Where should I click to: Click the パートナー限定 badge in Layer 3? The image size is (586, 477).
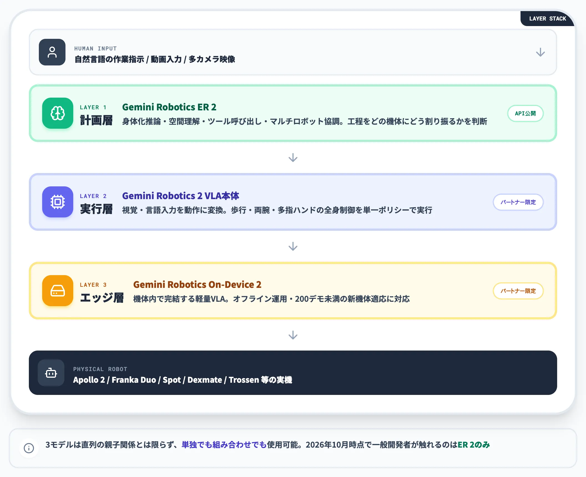tap(518, 291)
